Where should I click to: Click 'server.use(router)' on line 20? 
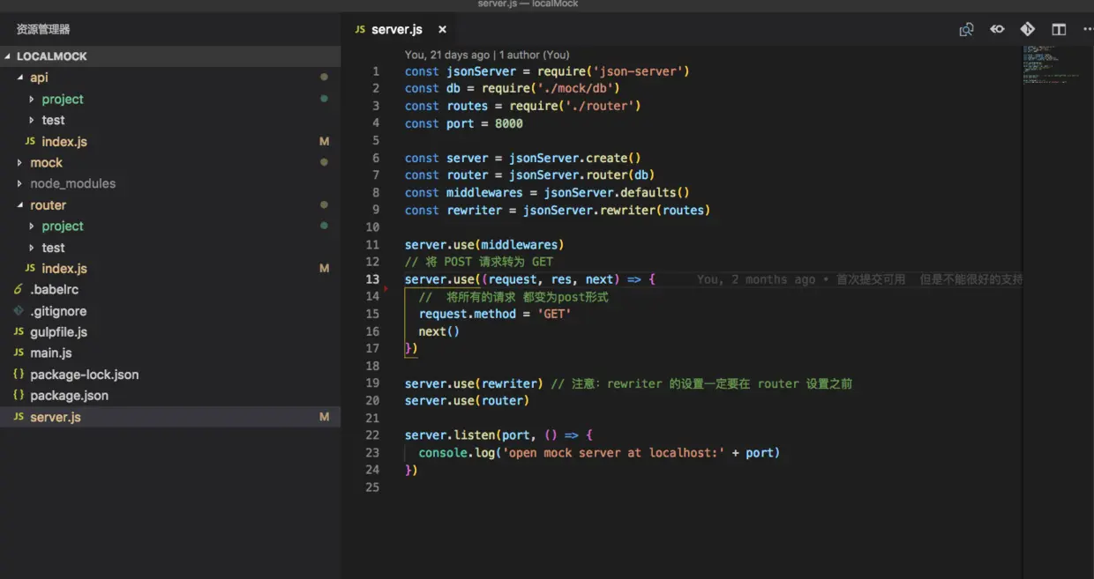(467, 401)
